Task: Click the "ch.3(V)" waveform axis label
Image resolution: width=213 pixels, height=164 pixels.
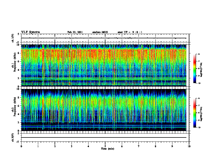Action: pos(13,137)
